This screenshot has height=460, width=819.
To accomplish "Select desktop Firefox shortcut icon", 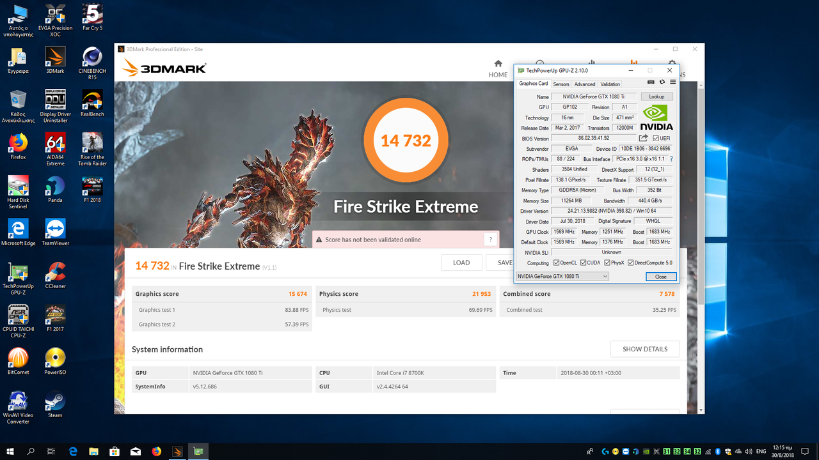I will 18,146.
